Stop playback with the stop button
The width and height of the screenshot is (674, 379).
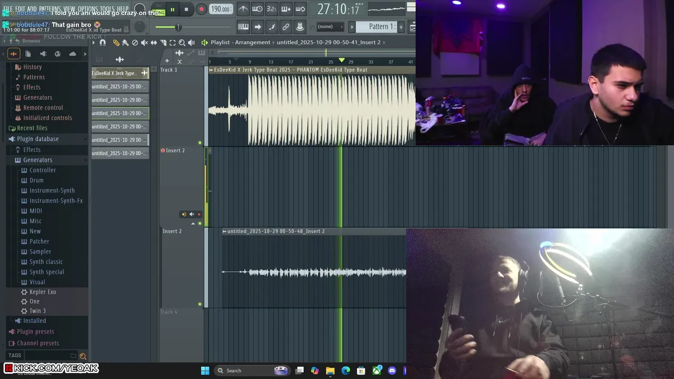pos(186,9)
